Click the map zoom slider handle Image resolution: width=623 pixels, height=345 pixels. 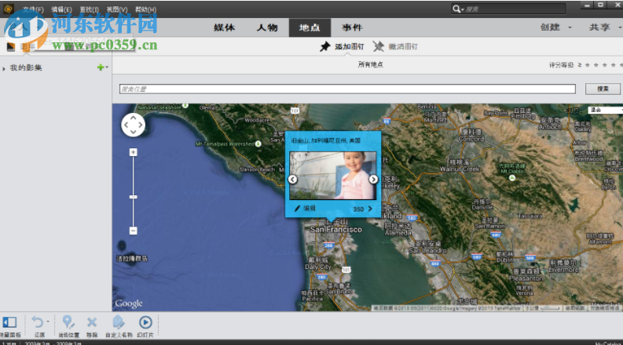pyautogui.click(x=133, y=197)
